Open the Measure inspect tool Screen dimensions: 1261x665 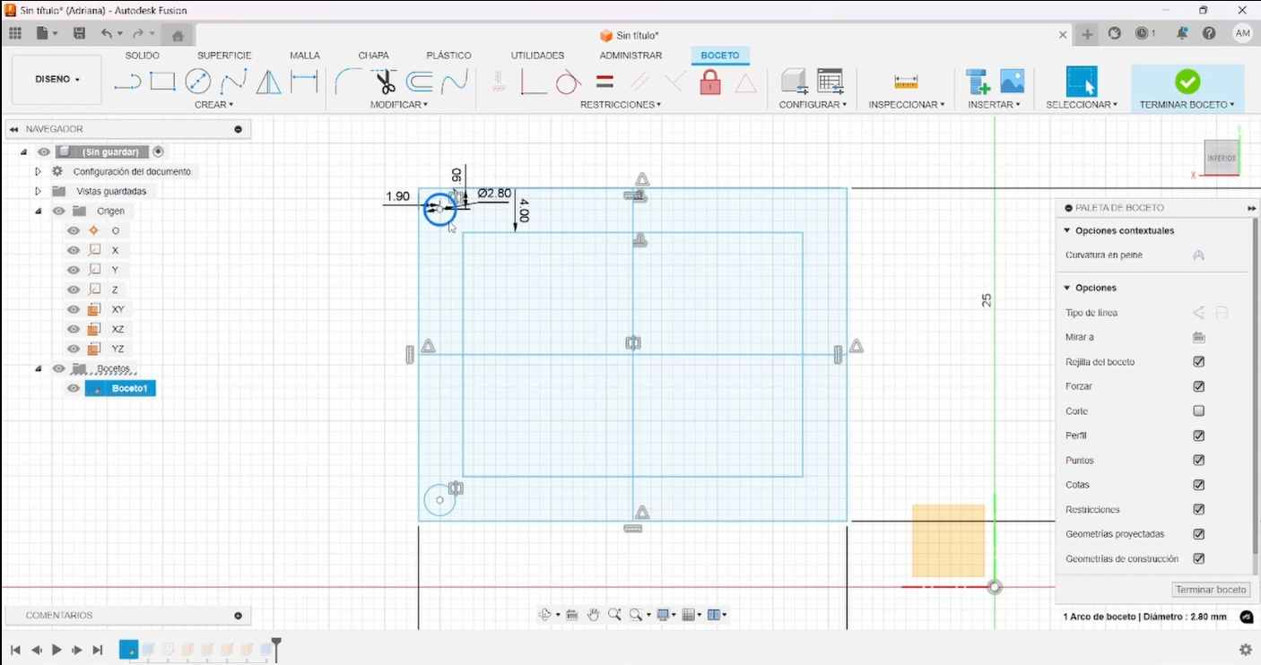coord(906,82)
